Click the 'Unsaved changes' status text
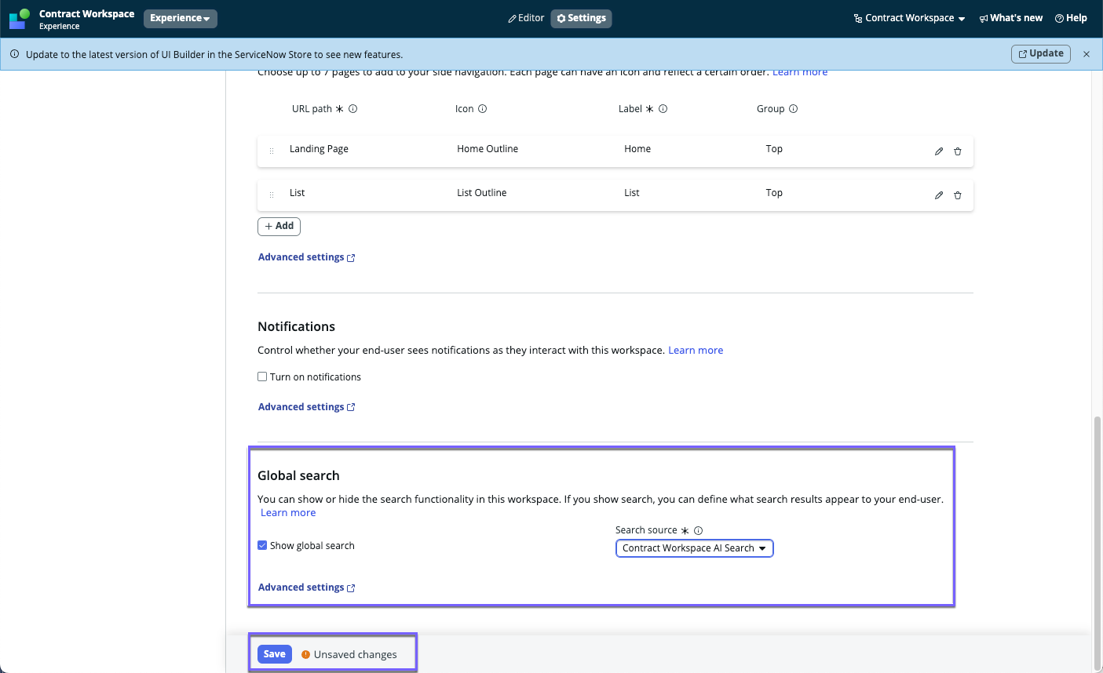The width and height of the screenshot is (1103, 673). 356,655
